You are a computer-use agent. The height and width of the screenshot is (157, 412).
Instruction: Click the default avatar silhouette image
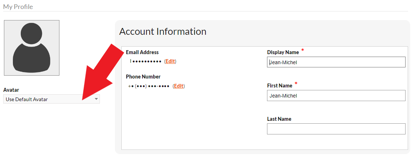(x=31, y=48)
